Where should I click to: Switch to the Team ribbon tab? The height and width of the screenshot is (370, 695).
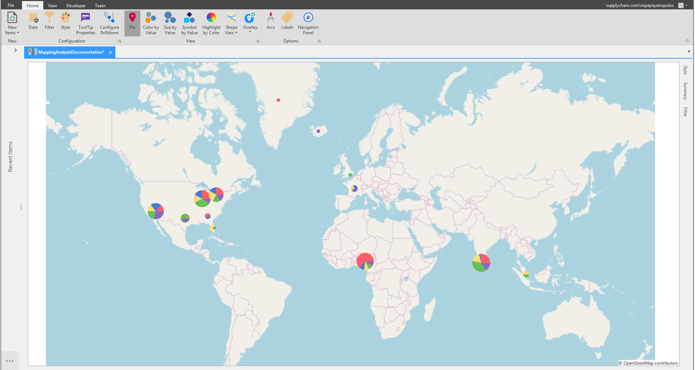coord(100,5)
